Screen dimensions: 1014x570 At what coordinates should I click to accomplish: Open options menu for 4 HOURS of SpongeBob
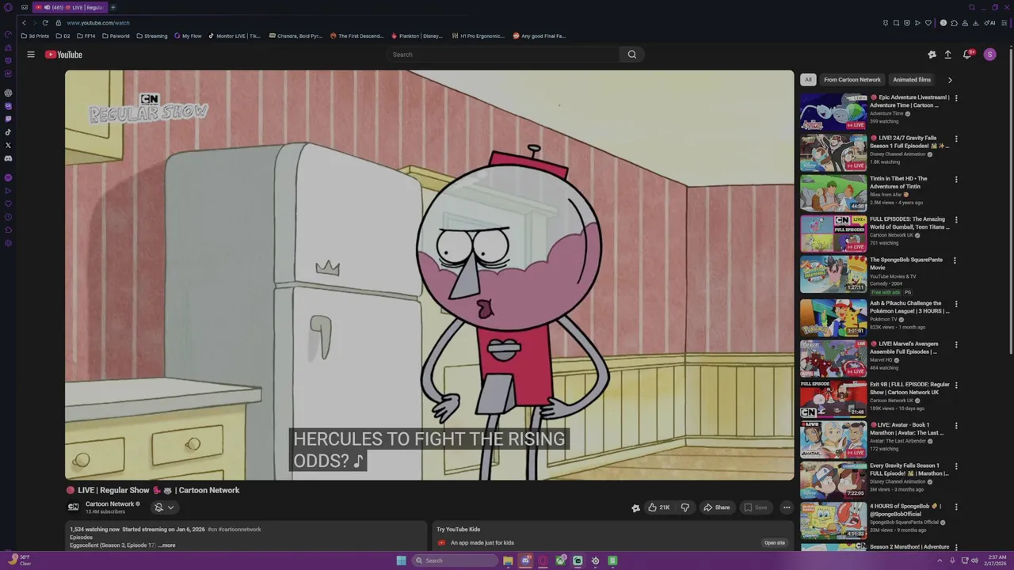point(956,507)
